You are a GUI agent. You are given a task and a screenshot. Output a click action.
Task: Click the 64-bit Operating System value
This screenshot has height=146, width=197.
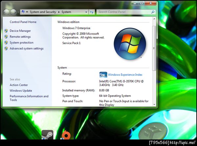(115, 96)
